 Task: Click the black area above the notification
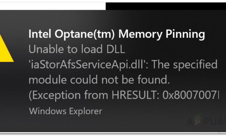[165, 5]
